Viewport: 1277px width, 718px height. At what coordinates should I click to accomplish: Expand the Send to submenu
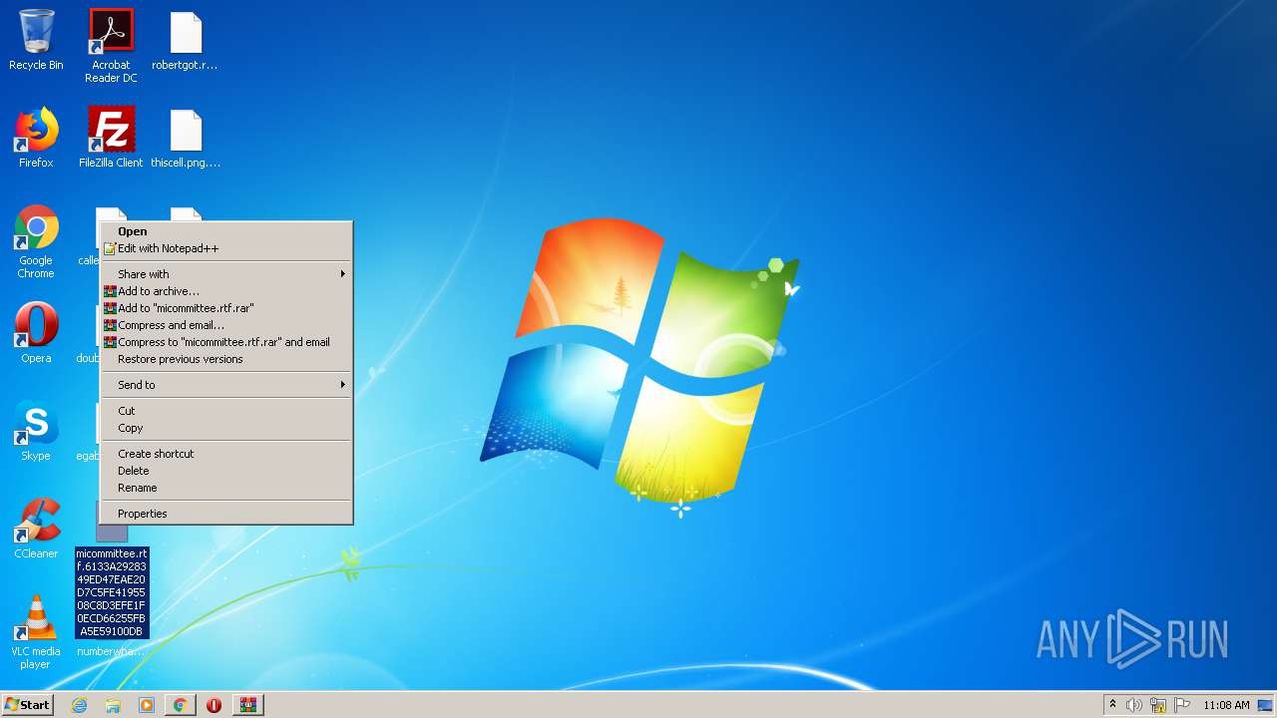(x=226, y=385)
